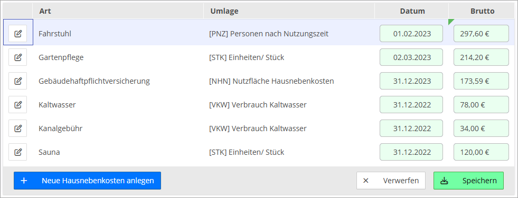The height and width of the screenshot is (198, 518).
Task: Save changes with Speichern button
Action: click(468, 181)
